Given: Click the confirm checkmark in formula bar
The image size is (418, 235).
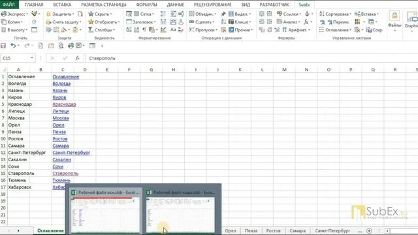Looking at the screenshot, I should [65, 58].
